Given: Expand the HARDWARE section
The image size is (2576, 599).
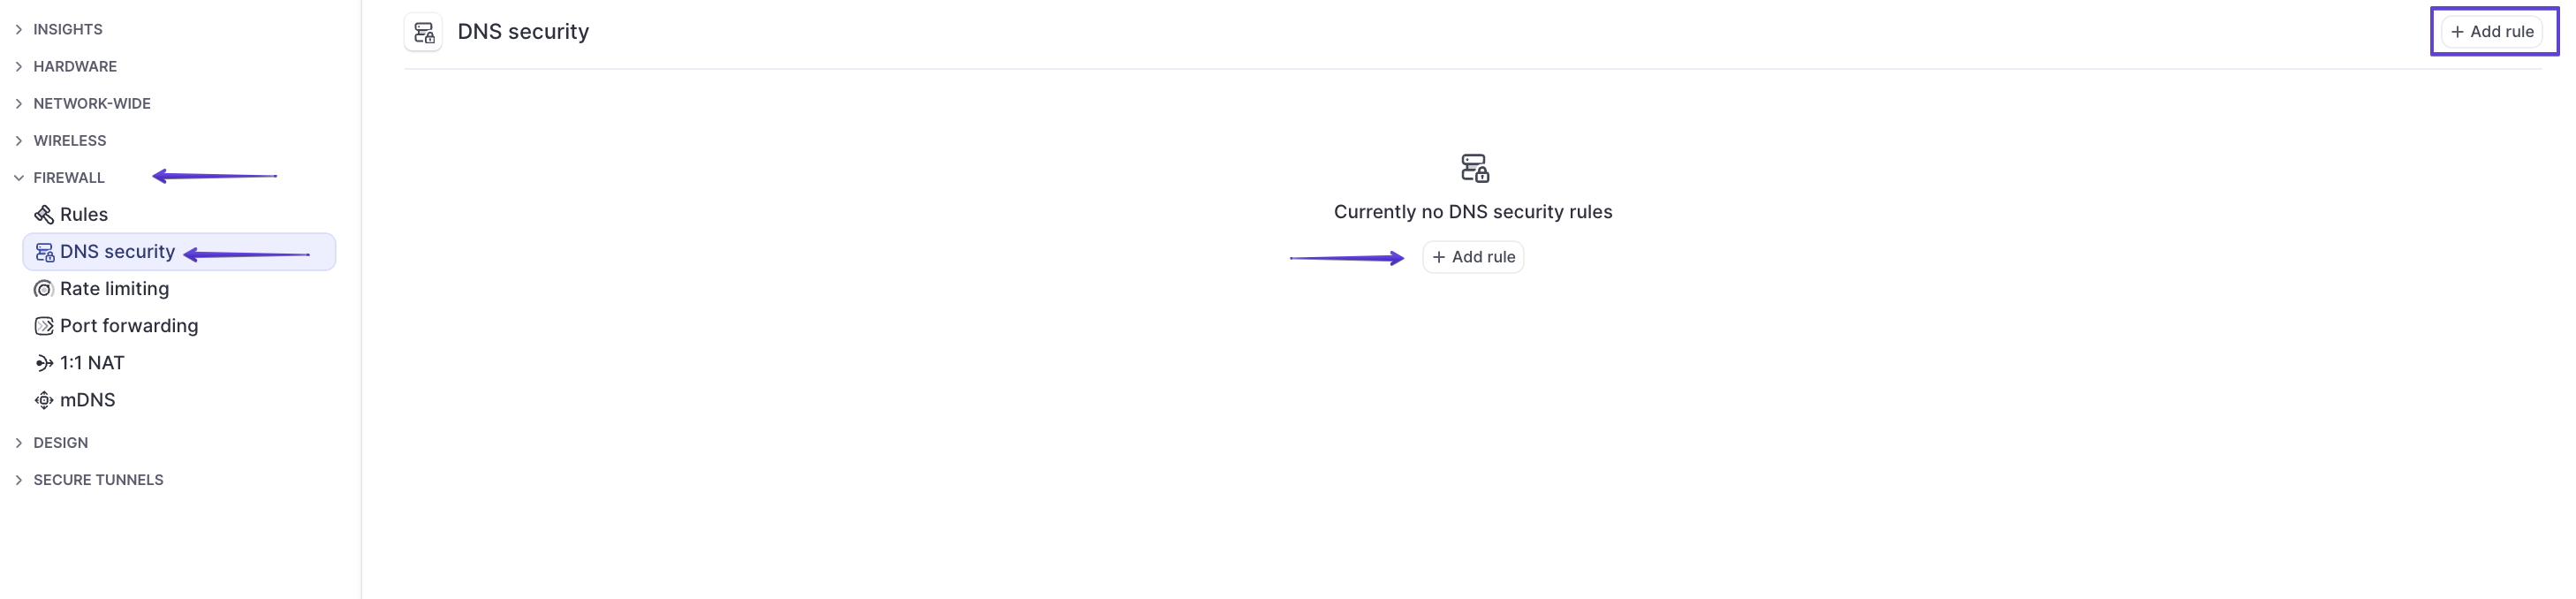Looking at the screenshot, I should pyautogui.click(x=66, y=66).
